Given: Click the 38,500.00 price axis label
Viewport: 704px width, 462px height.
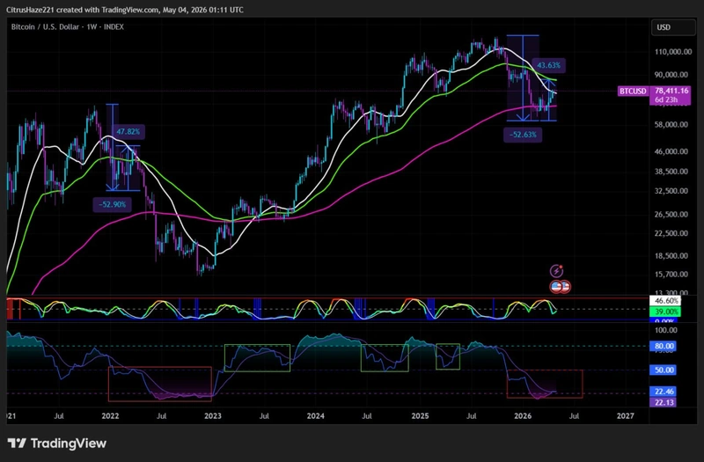Looking at the screenshot, I should [671, 171].
